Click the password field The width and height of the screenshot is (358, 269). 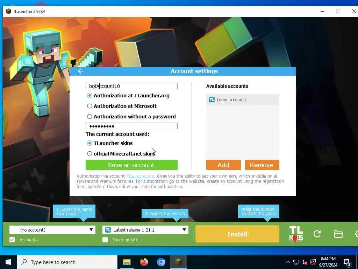[x=131, y=126]
